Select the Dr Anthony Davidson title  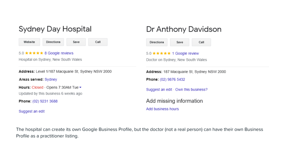(x=184, y=29)
